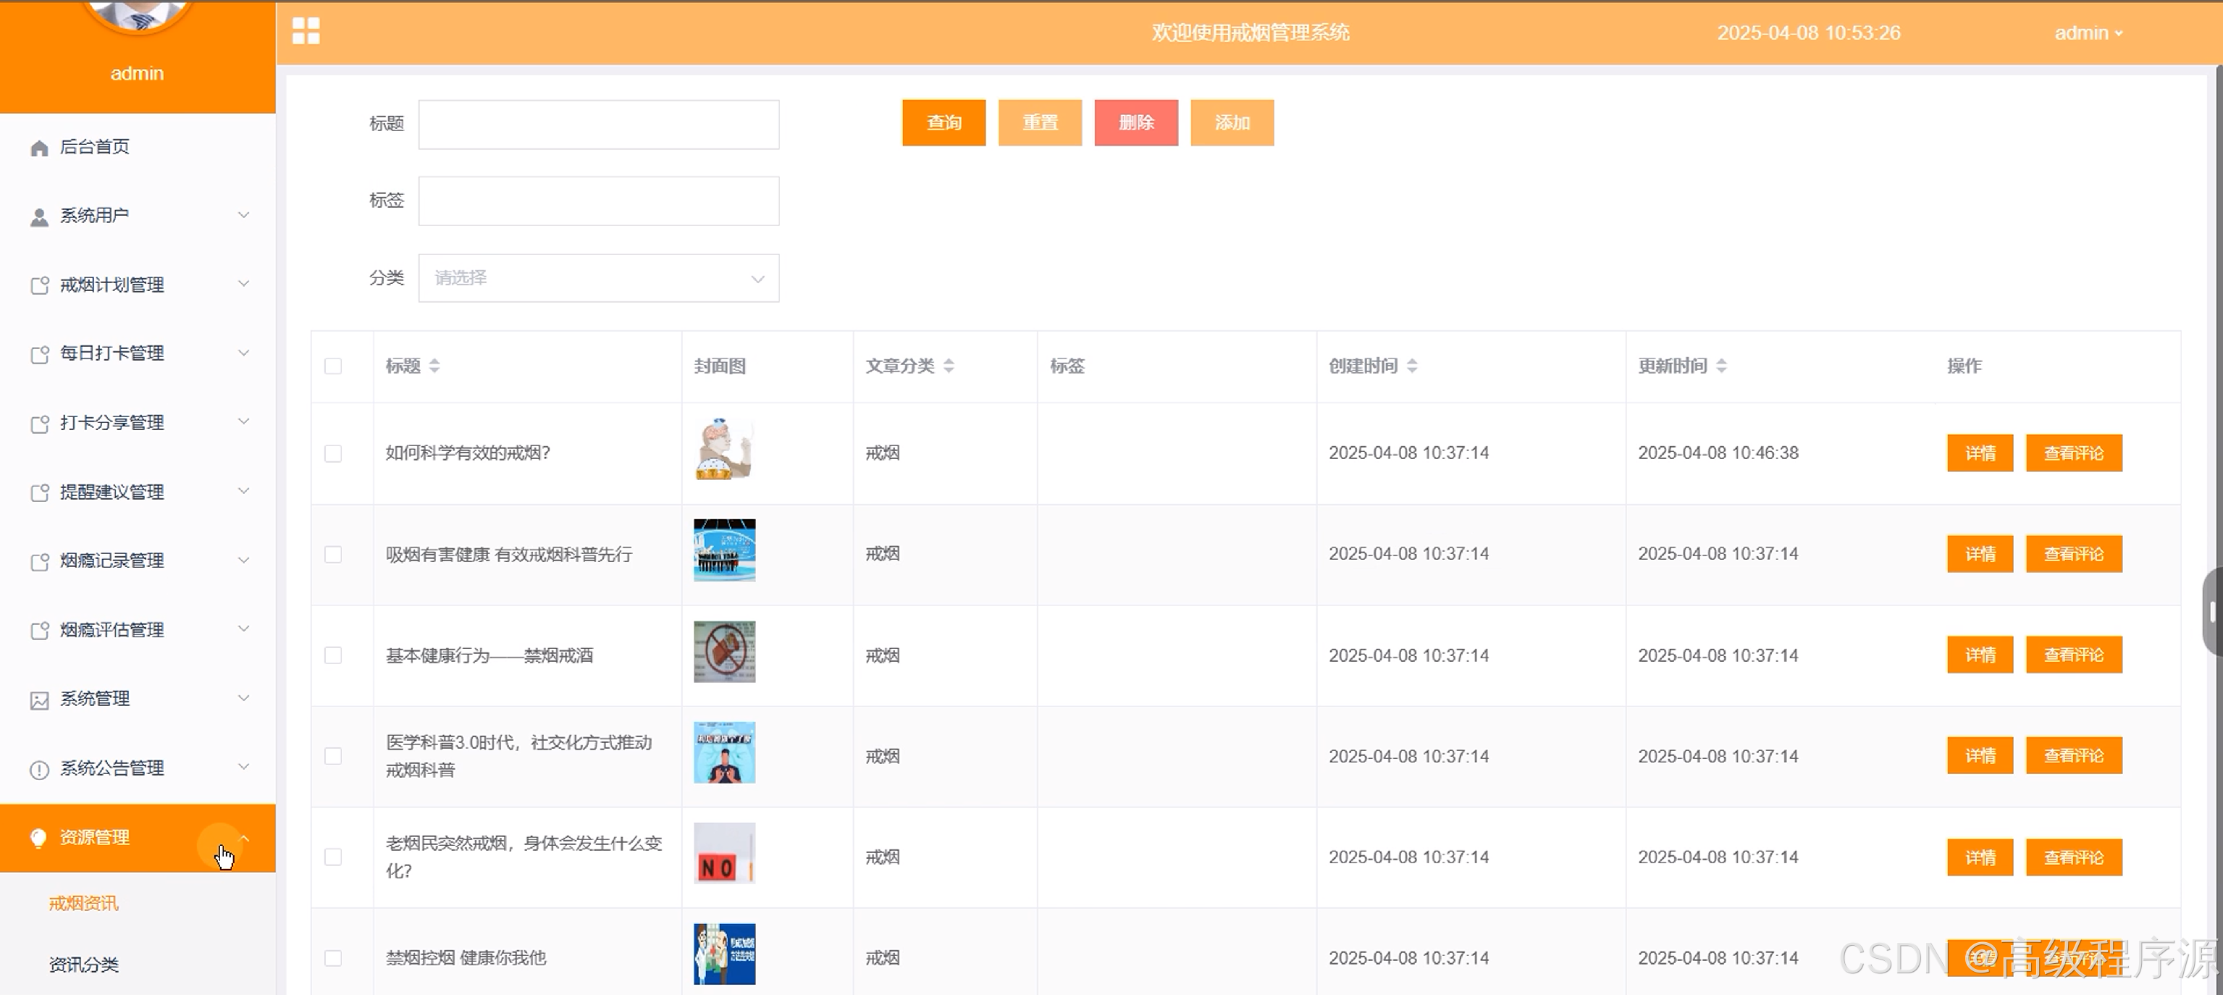Viewport: 2223px width, 995px height.
Task: Toggle the select-all checkbox in table header
Action: click(x=333, y=366)
